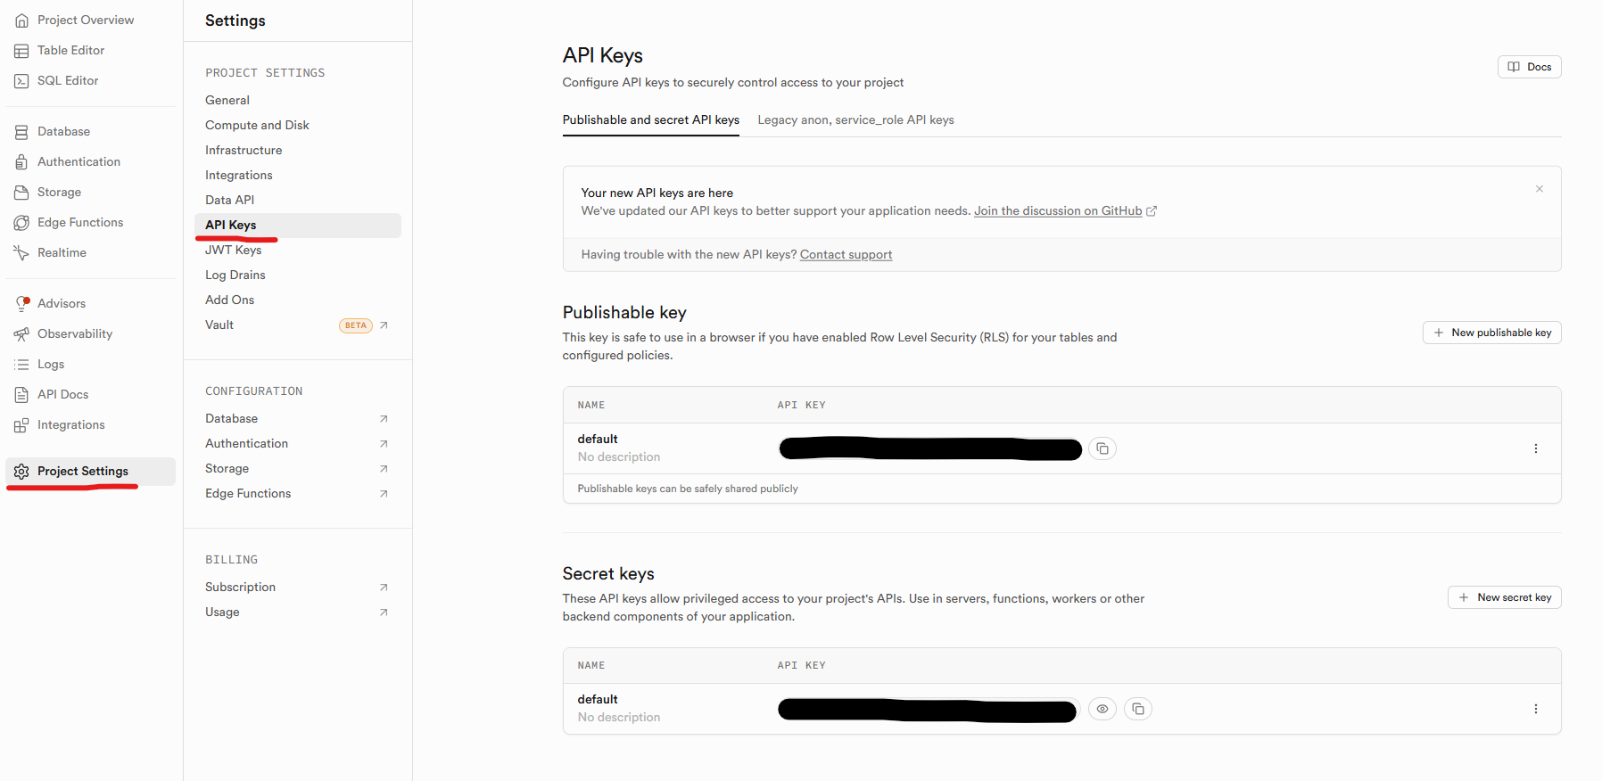The height and width of the screenshot is (781, 1602).
Task: Open Table Editor in sidebar
Action: (70, 50)
